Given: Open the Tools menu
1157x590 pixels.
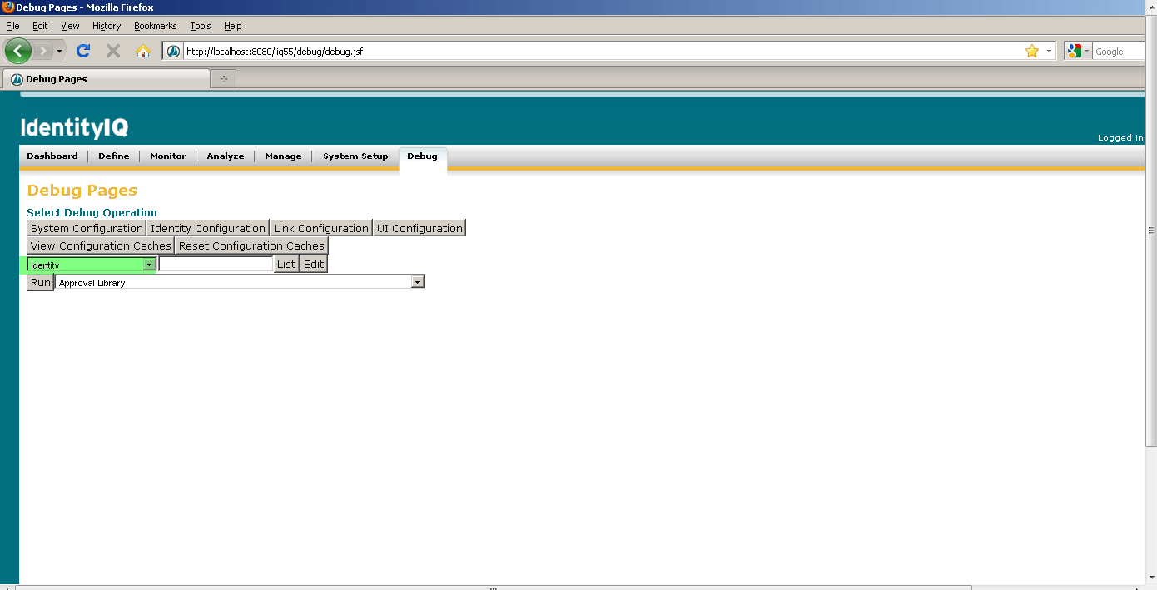Looking at the screenshot, I should tap(201, 26).
